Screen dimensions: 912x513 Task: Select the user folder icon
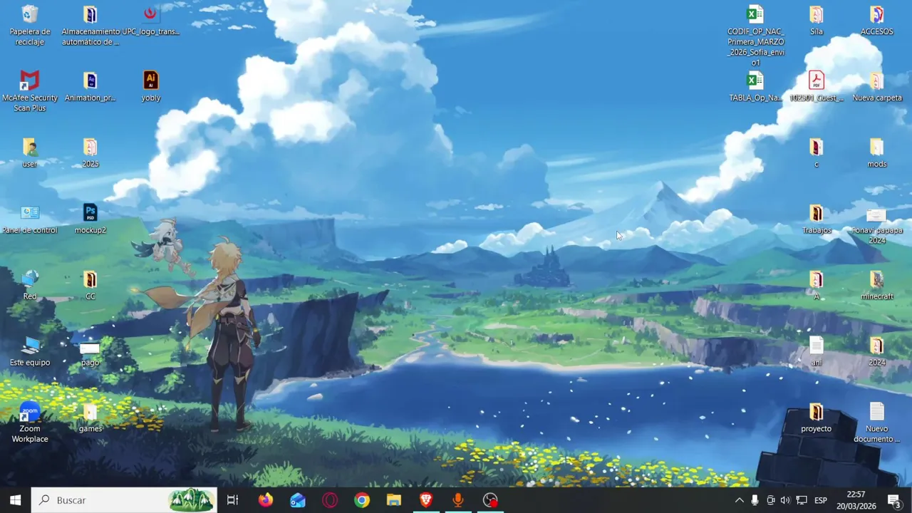click(x=30, y=152)
